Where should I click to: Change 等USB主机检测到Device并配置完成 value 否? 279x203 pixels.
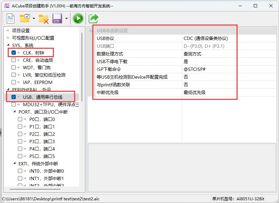click(x=186, y=77)
